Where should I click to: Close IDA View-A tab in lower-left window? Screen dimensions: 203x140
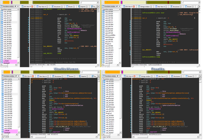pos(33,76)
